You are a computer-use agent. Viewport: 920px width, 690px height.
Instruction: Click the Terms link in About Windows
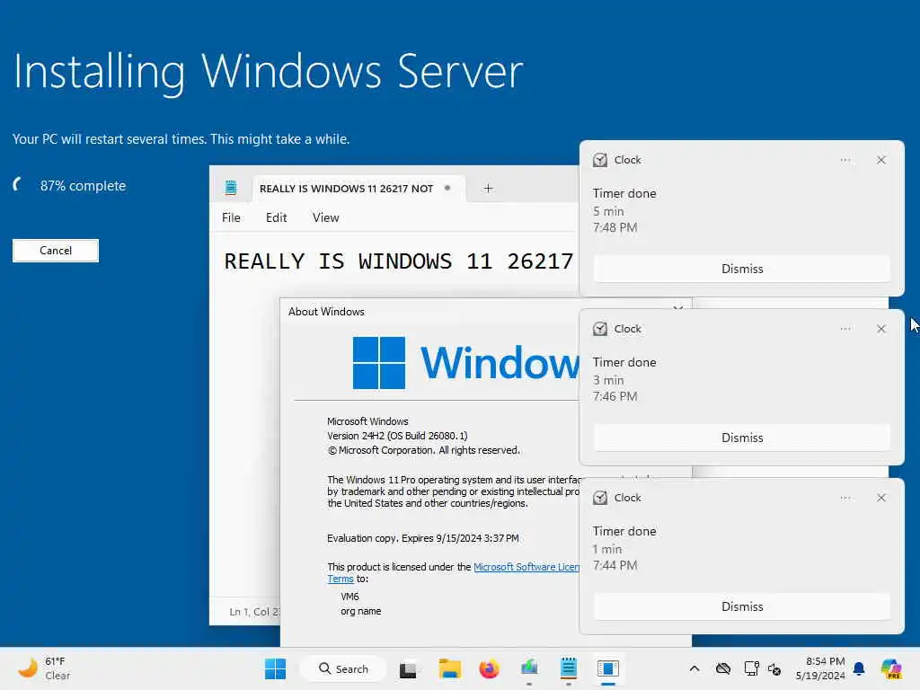point(341,579)
